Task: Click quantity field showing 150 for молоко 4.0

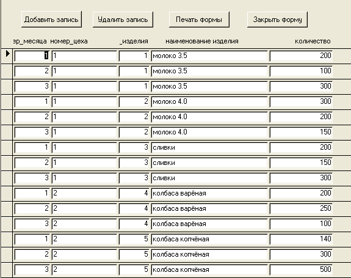Action: (301, 132)
